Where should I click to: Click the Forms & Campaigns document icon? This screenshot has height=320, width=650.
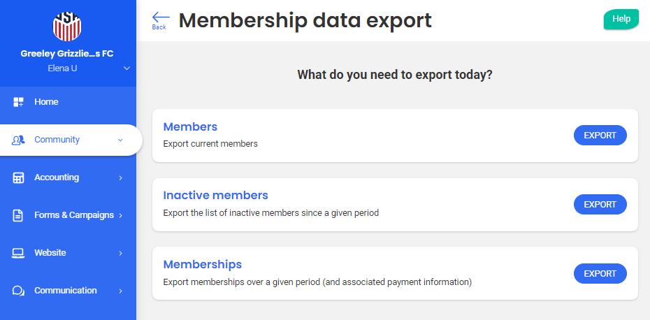pos(19,215)
